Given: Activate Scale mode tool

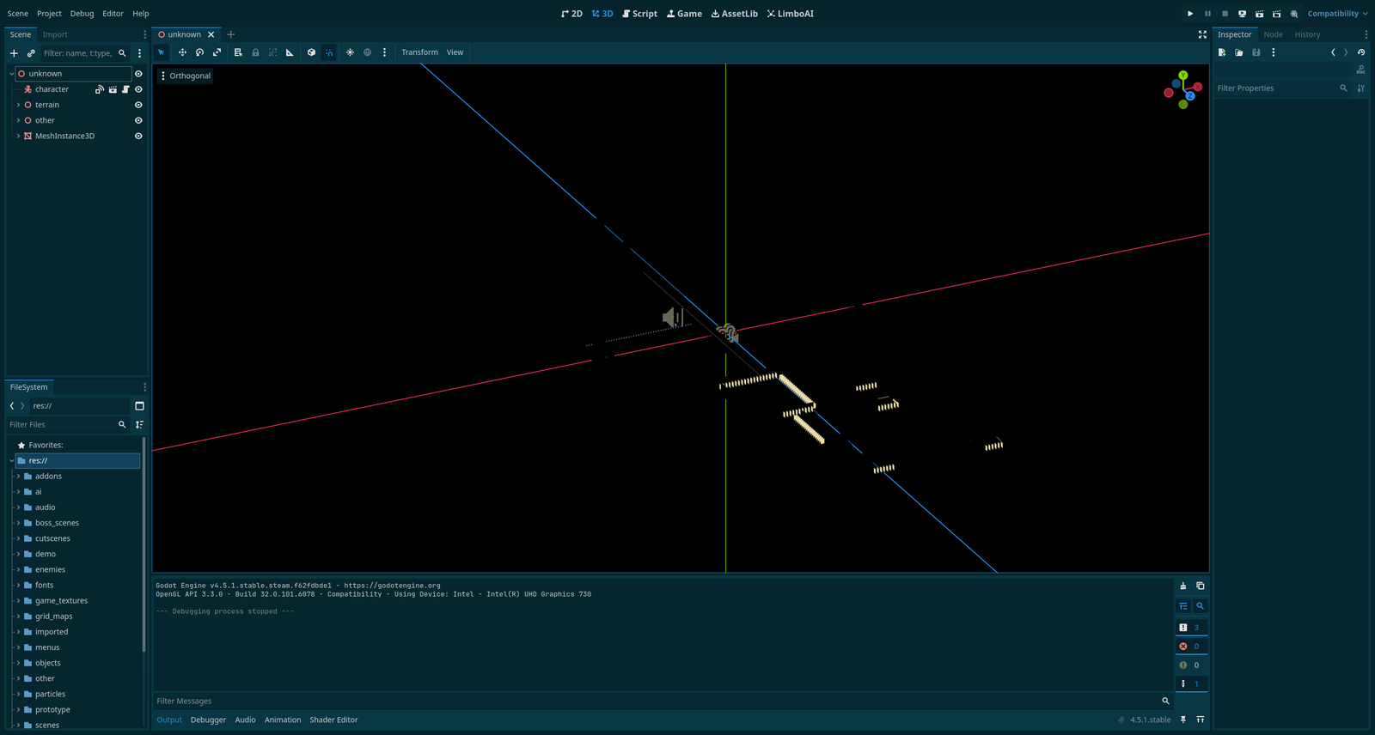Looking at the screenshot, I should click(x=217, y=52).
